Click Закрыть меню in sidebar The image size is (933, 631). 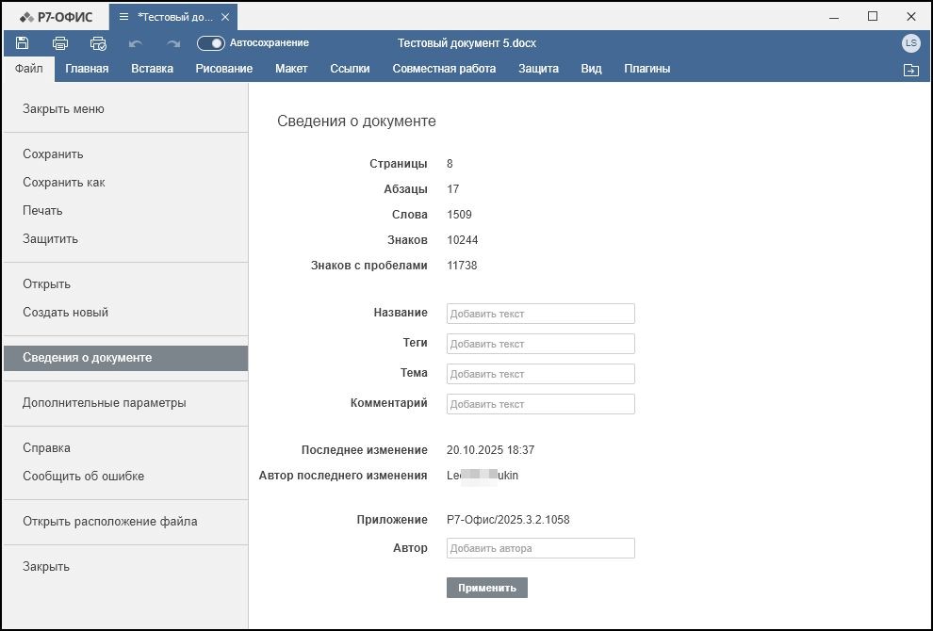(x=125, y=109)
